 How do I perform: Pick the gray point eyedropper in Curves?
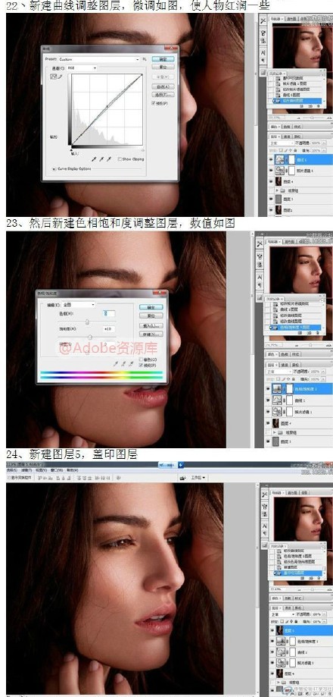tap(101, 159)
